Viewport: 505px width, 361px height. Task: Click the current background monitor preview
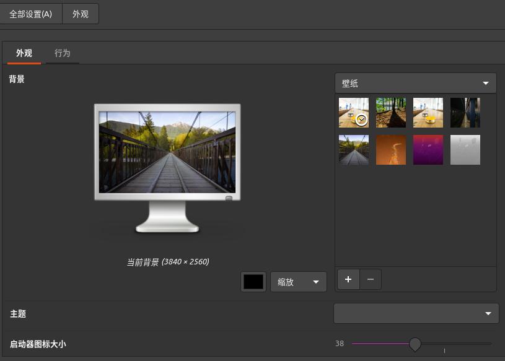click(167, 150)
